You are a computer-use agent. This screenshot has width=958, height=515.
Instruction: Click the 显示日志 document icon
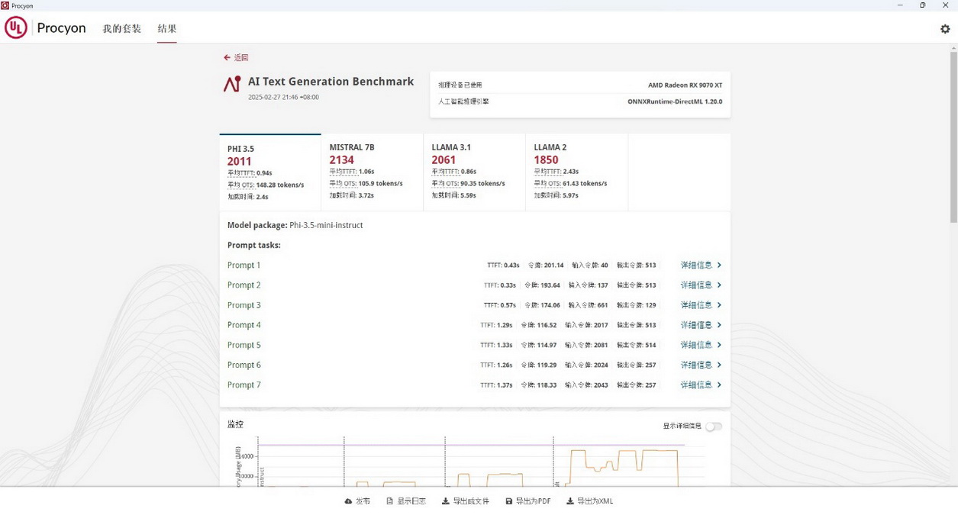click(x=389, y=501)
